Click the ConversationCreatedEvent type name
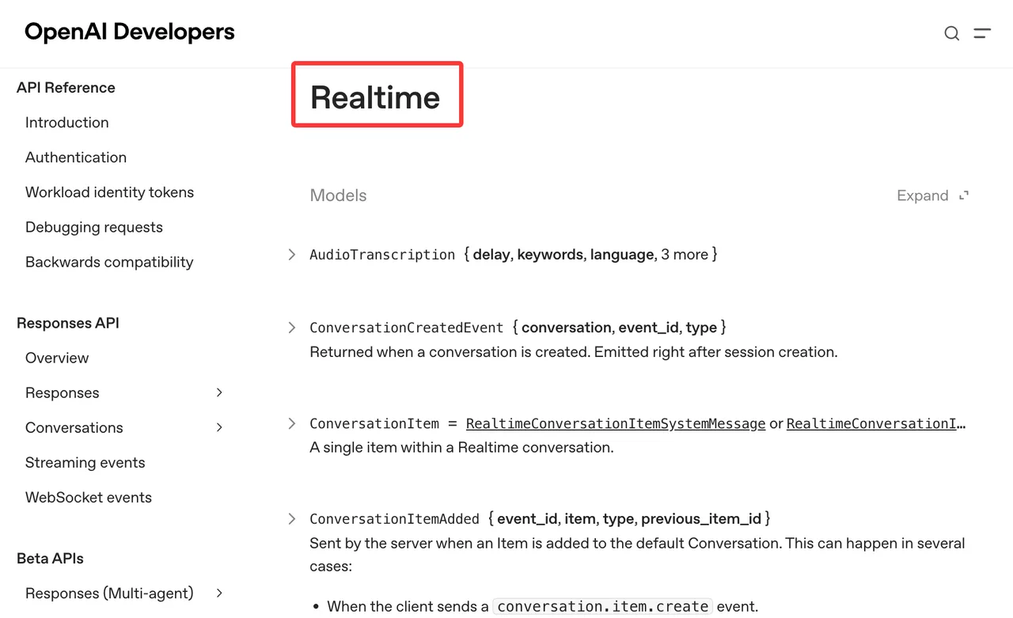Image resolution: width=1013 pixels, height=618 pixels. (407, 328)
